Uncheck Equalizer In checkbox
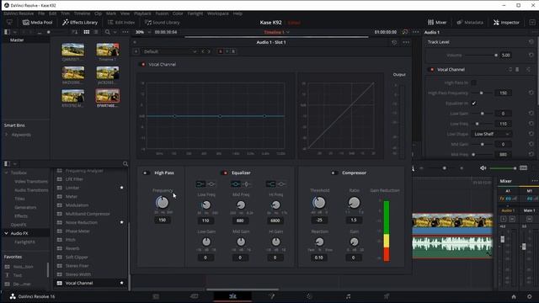539x303 pixels. pos(473,103)
